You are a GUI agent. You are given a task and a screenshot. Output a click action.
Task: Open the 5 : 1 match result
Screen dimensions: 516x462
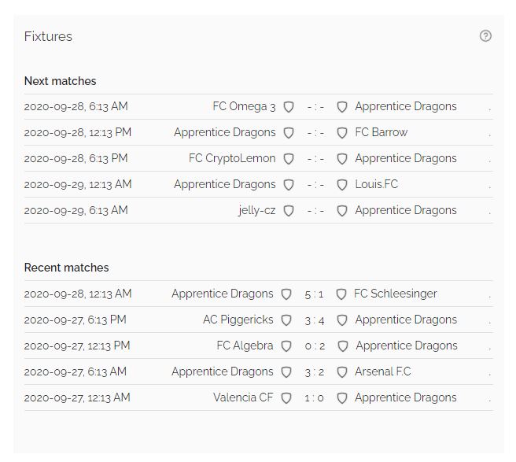[314, 294]
